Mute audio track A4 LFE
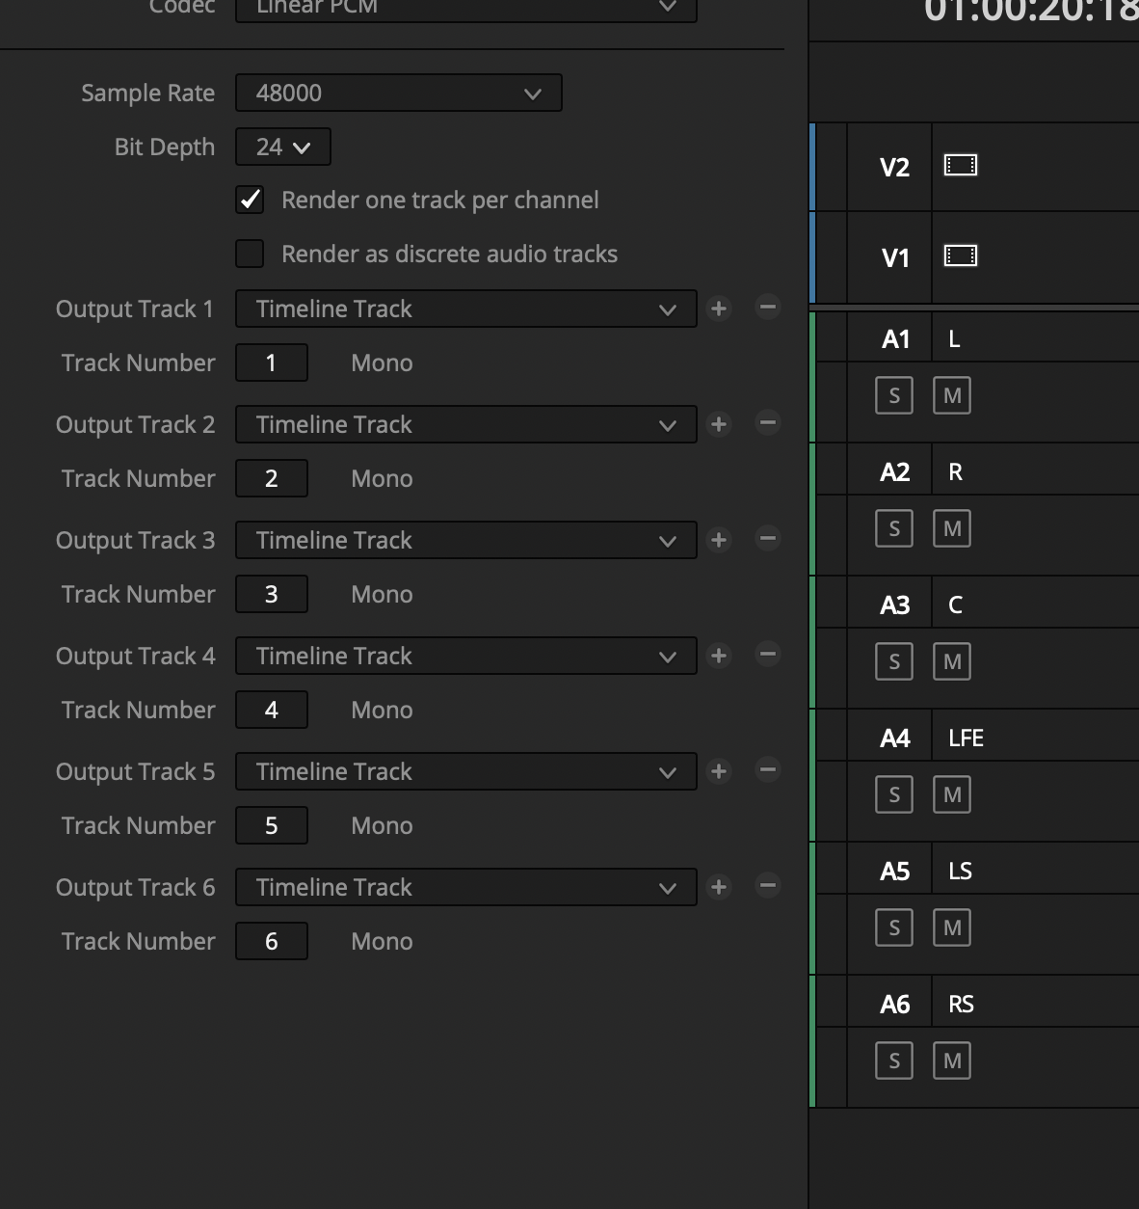This screenshot has height=1209, width=1139. coord(952,794)
